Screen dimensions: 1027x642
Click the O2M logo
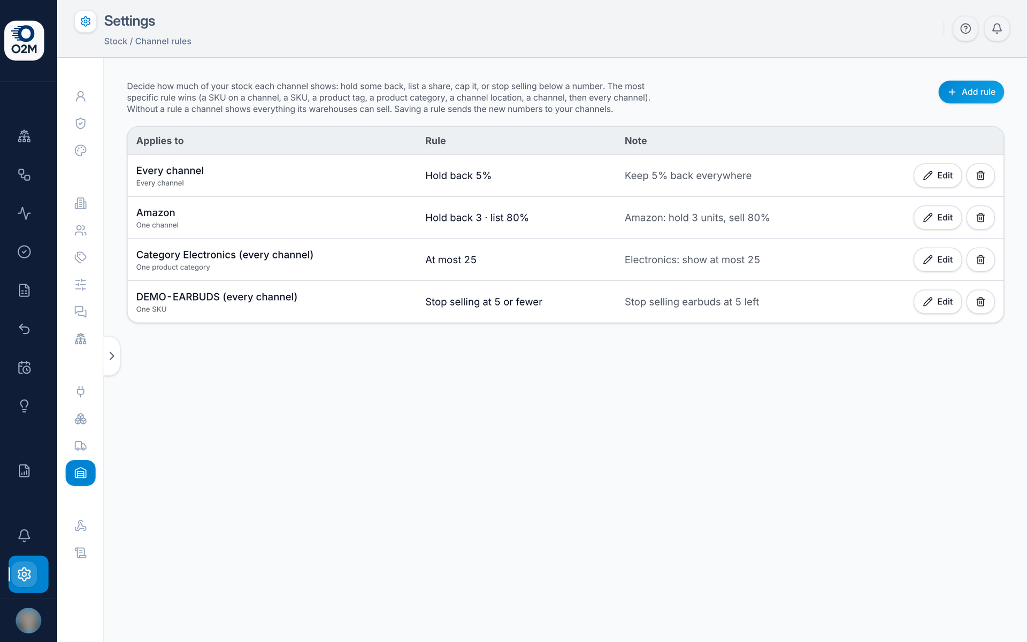point(24,41)
